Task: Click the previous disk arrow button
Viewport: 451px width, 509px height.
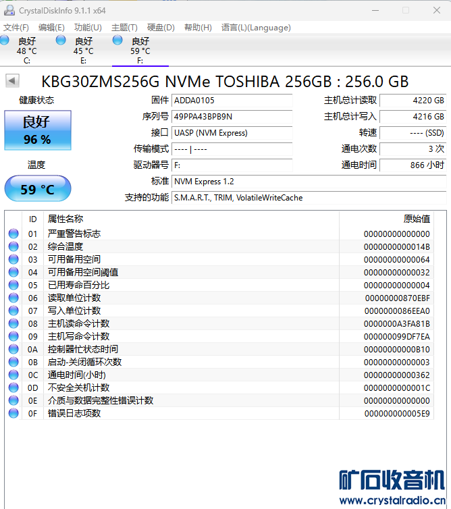Action: tap(12, 80)
